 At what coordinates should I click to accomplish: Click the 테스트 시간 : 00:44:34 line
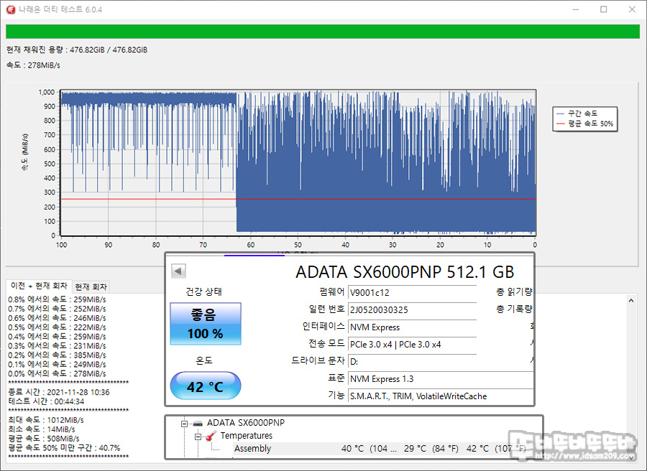[46, 401]
